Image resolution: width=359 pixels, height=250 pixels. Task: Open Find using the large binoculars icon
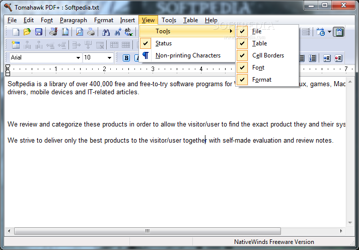coord(106,32)
